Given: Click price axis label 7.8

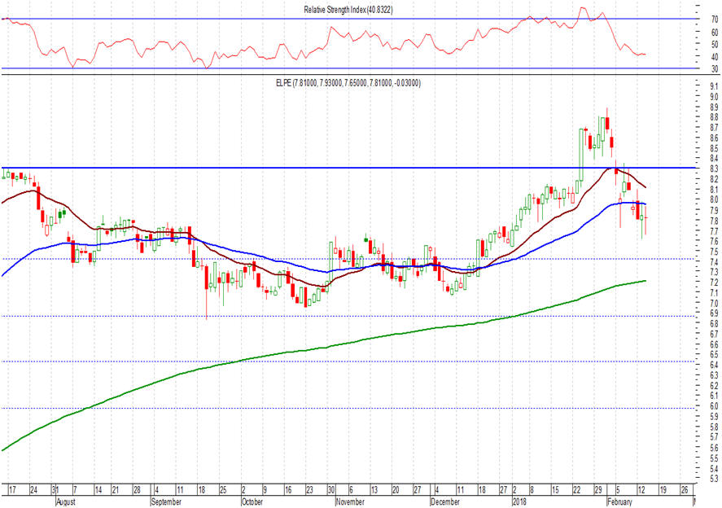Looking at the screenshot, I should coord(714,220).
